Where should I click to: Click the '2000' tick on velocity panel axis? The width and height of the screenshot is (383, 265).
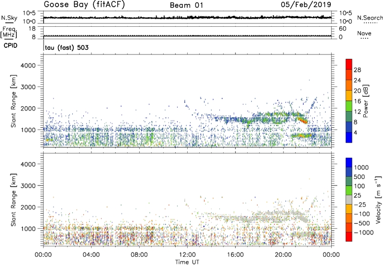click(x=28, y=207)
